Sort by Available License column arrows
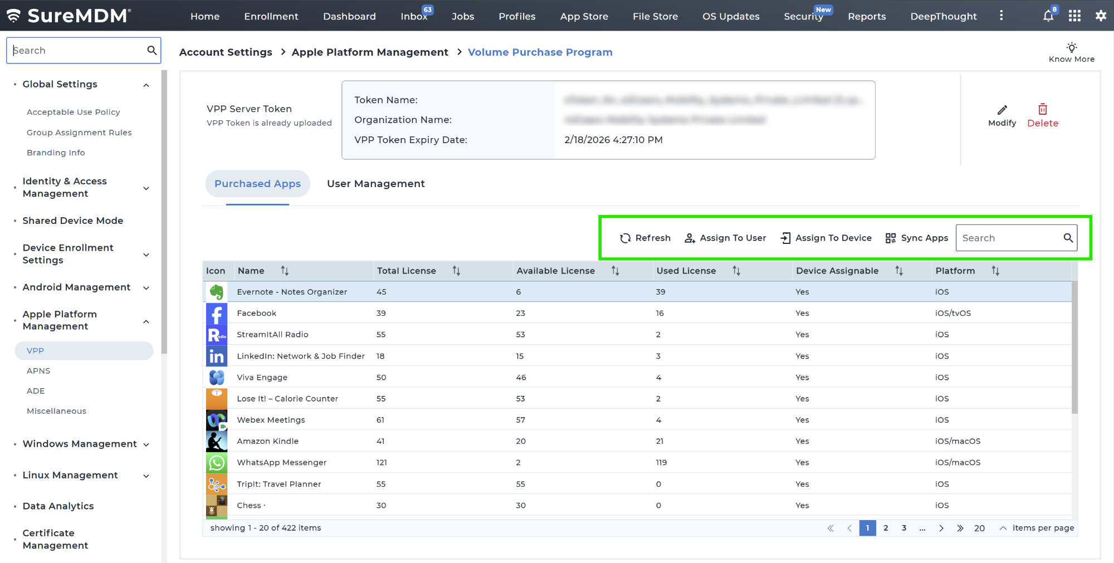 point(615,271)
